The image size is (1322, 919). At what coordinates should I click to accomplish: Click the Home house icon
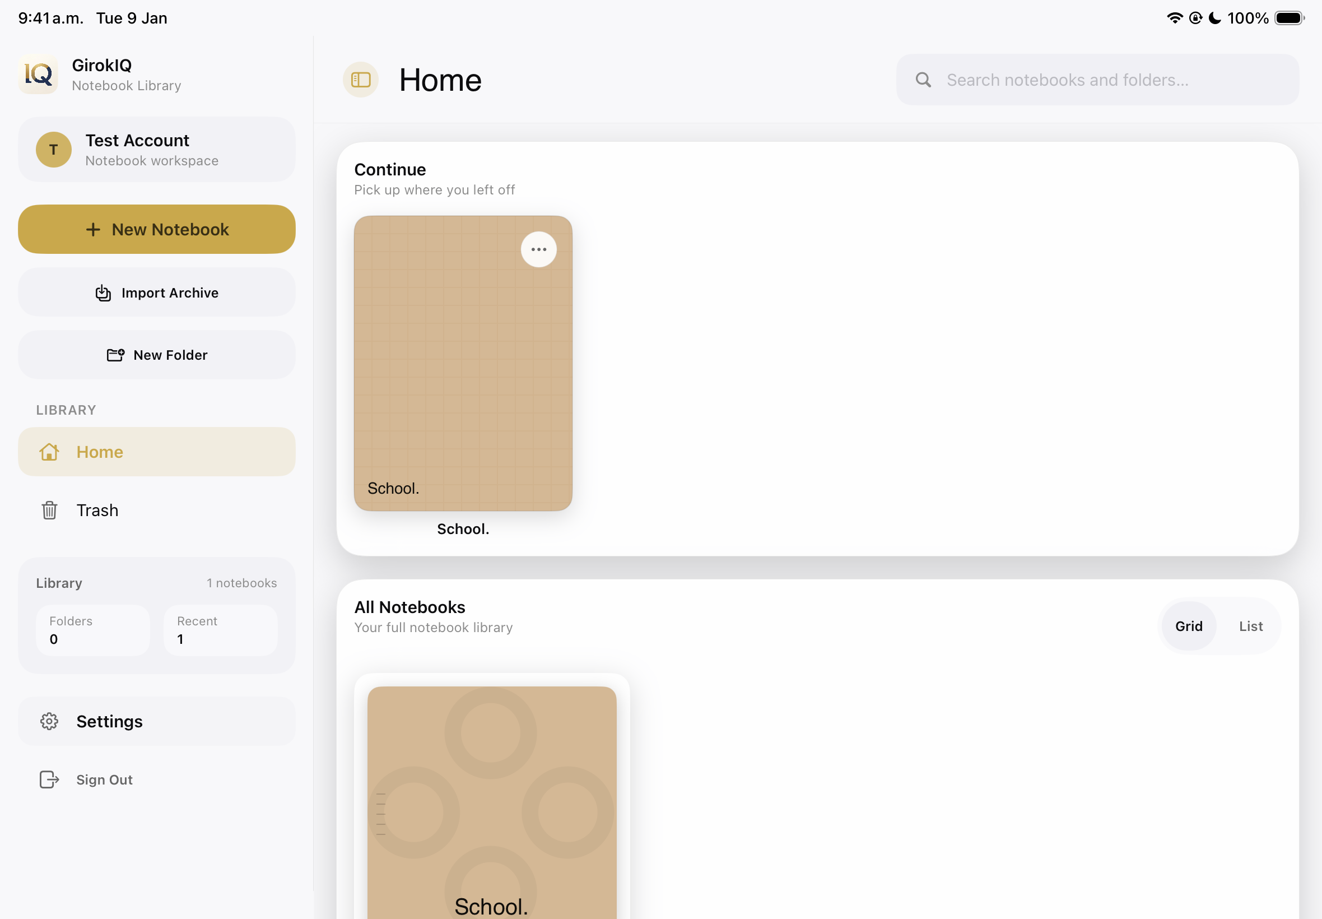click(x=49, y=452)
